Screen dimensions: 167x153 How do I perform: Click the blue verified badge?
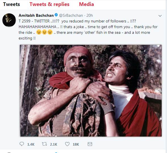[56, 15]
